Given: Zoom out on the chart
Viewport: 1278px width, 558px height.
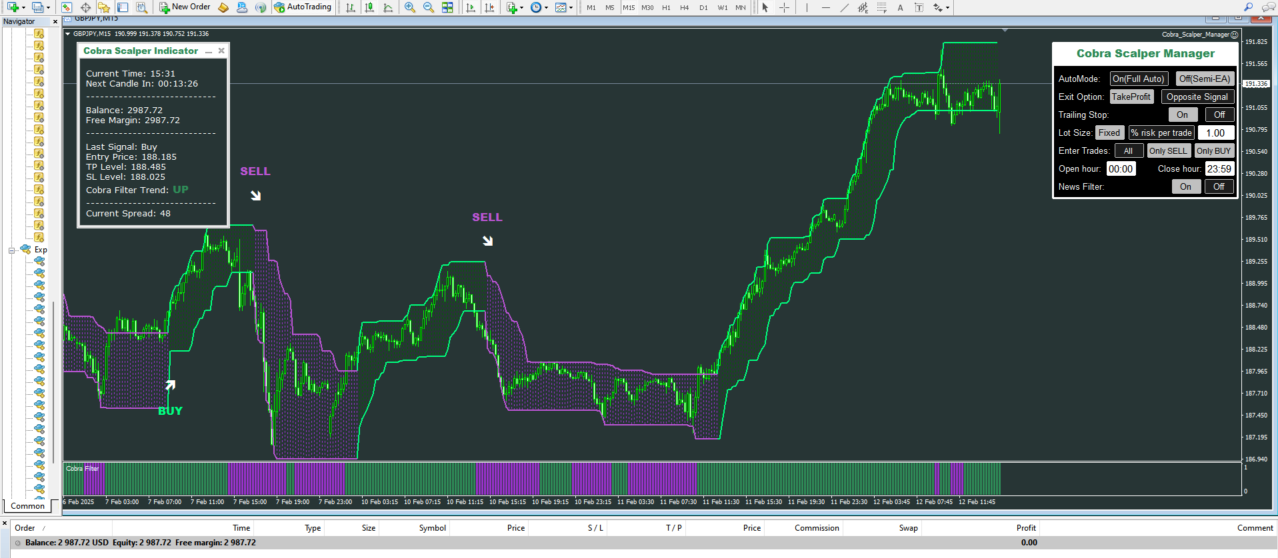Looking at the screenshot, I should pyautogui.click(x=429, y=7).
